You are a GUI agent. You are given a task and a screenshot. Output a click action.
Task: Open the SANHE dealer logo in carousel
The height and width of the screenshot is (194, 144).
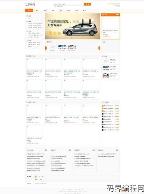[62, 47]
